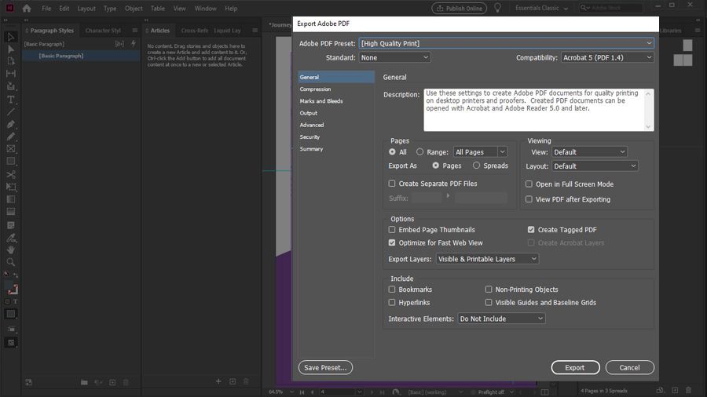This screenshot has width=707, height=397.
Task: Enable Create Separate PDF Files checkbox
Action: point(392,184)
